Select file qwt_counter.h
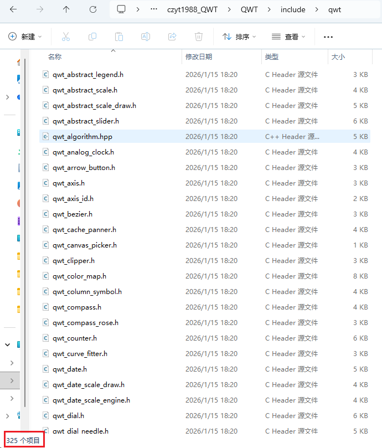Screen dimensions: 382x448 205,338
